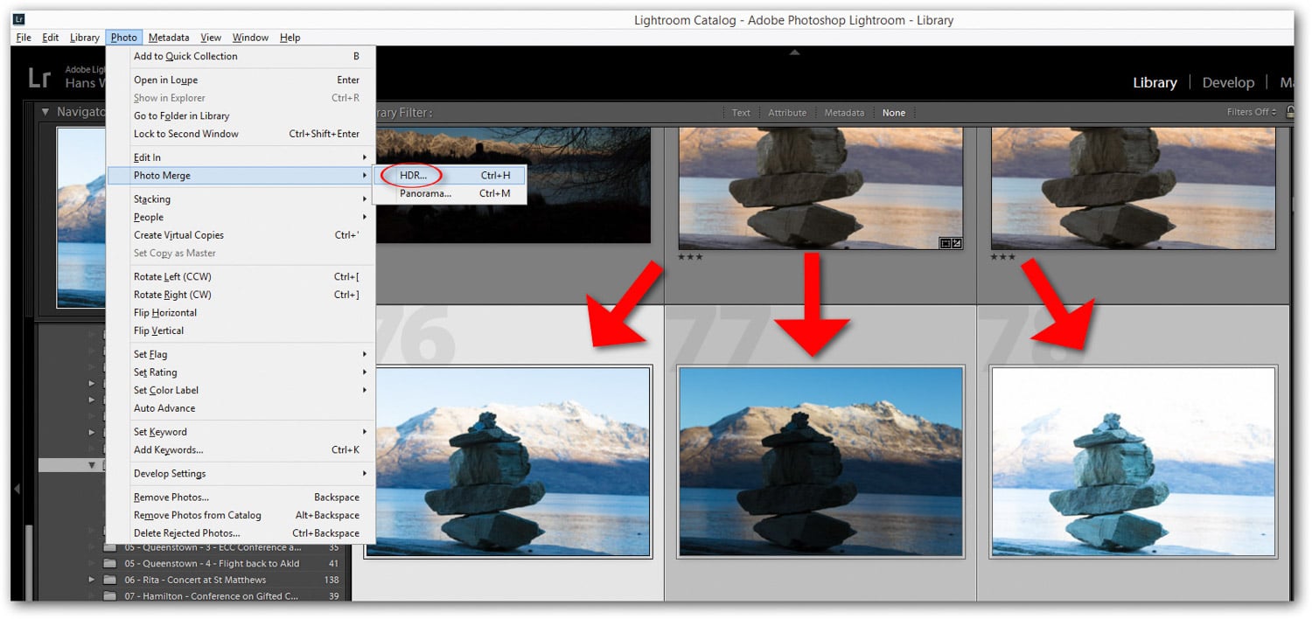Click folder icon of 07 - Hamilton - Conference
Screen dimensions: 1312x619
click(x=109, y=595)
